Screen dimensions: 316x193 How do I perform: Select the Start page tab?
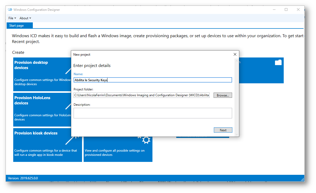(x=20, y=26)
